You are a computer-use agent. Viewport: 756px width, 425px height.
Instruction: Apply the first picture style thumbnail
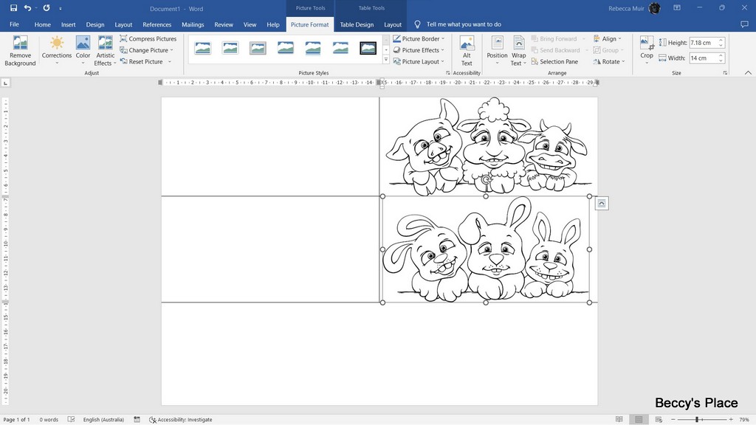[x=203, y=48]
